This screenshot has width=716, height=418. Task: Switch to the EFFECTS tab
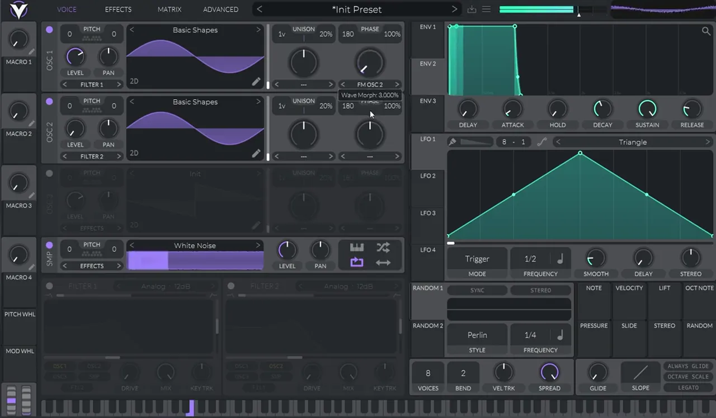click(118, 9)
